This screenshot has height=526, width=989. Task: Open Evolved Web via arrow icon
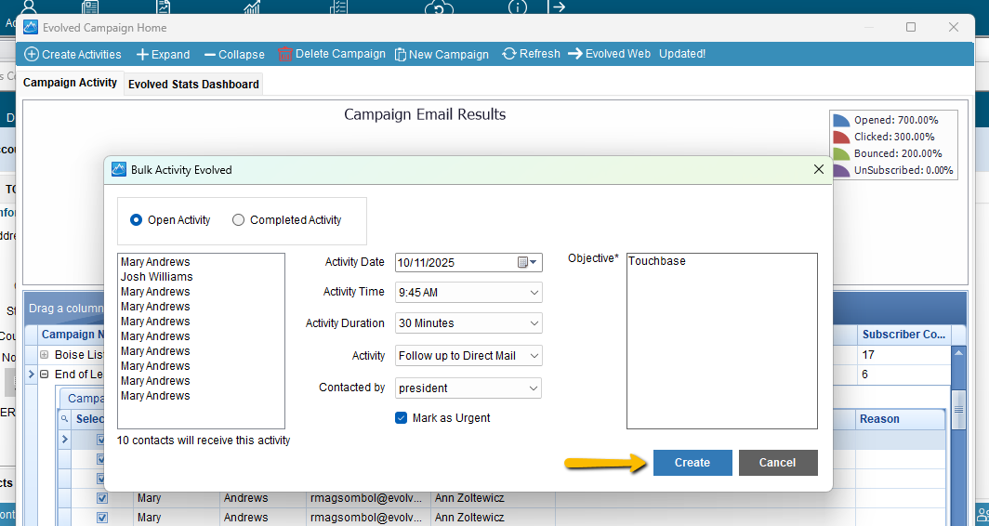click(575, 54)
